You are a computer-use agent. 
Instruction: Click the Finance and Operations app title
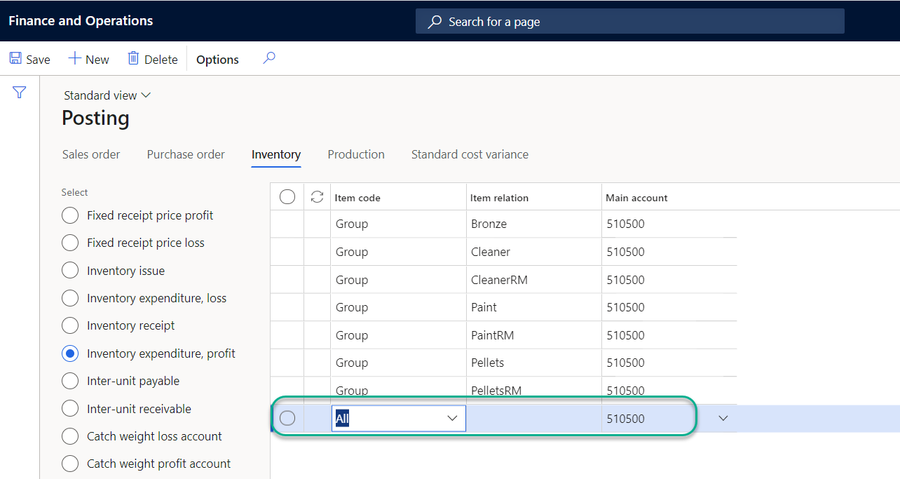click(x=80, y=21)
